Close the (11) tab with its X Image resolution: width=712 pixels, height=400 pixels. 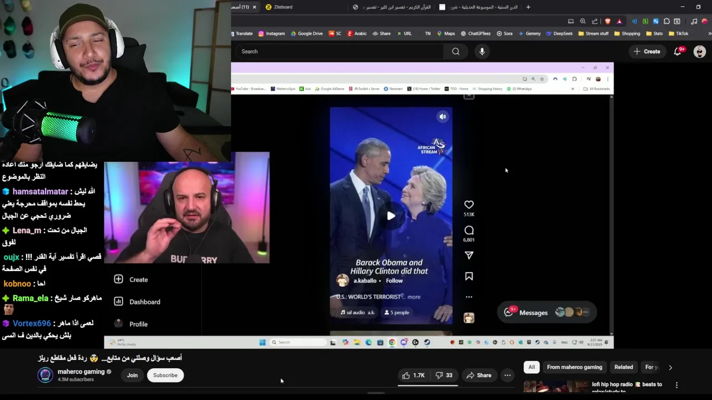(x=254, y=7)
